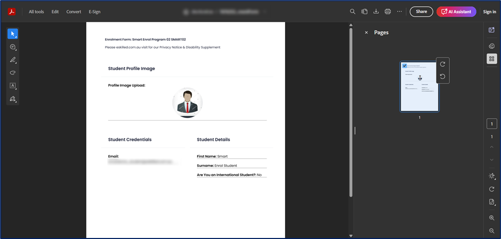Click the previous page up chevron
Viewport: 501px width, 239px height.
tap(492, 147)
